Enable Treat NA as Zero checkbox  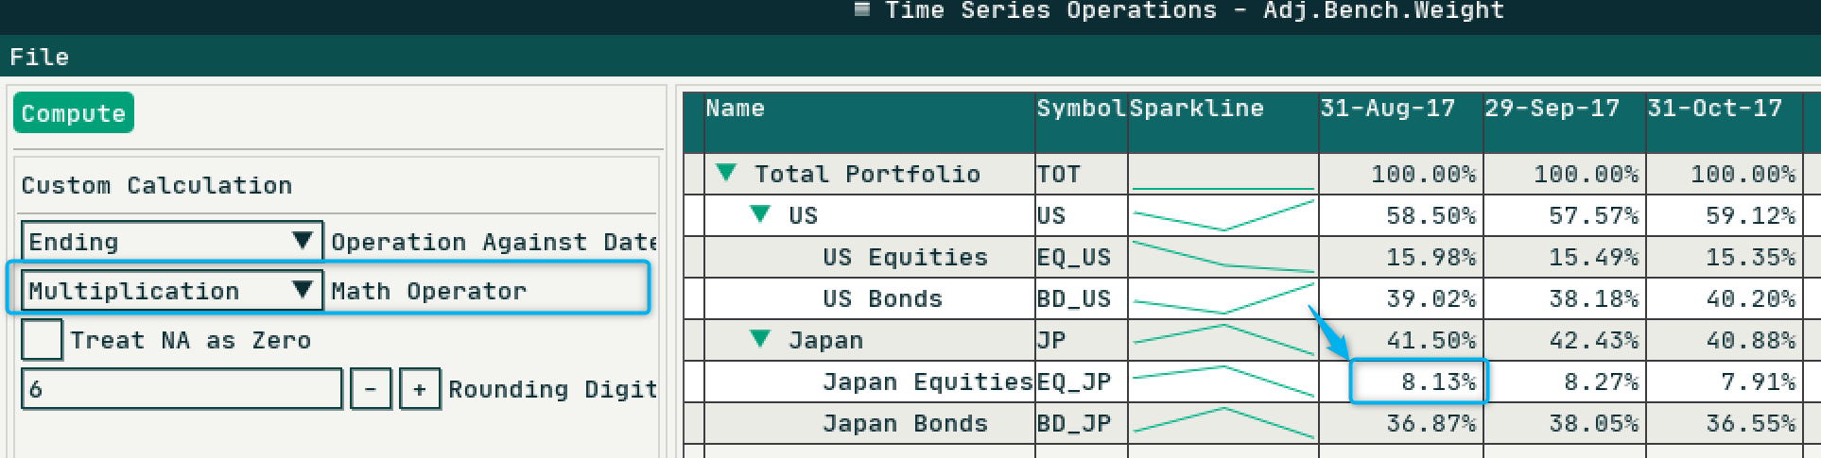tap(43, 339)
